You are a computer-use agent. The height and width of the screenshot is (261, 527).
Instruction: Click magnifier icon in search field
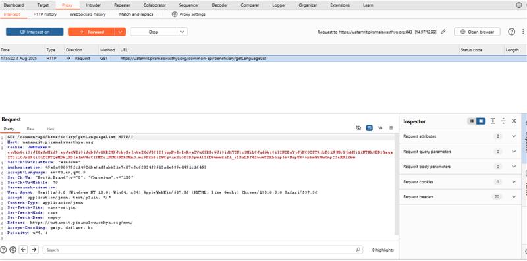[358, 250]
